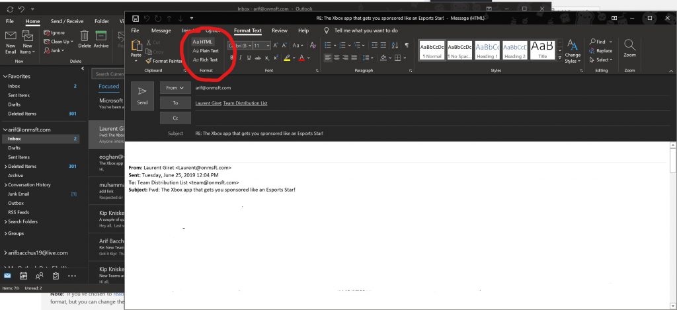This screenshot has height=310, width=677.
Task: Open the Message ribbon tab
Action: pyautogui.click(x=161, y=30)
